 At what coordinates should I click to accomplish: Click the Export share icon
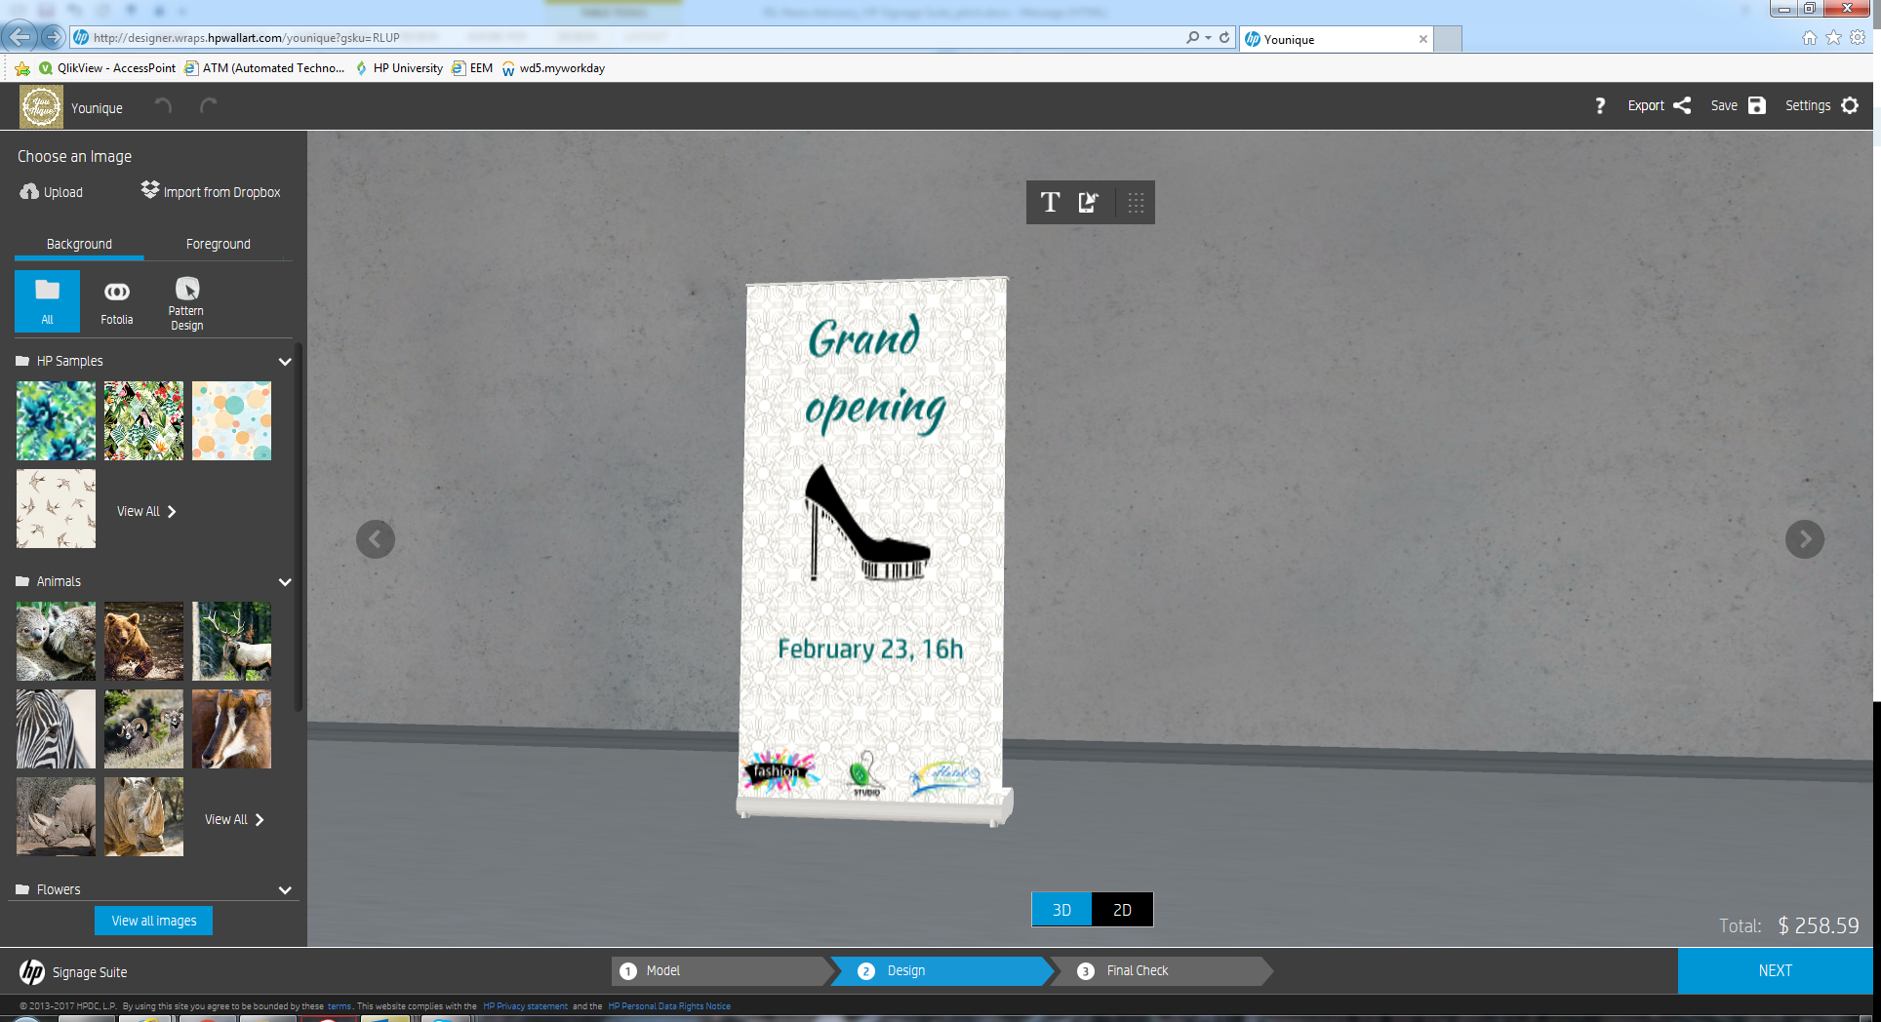(1682, 105)
